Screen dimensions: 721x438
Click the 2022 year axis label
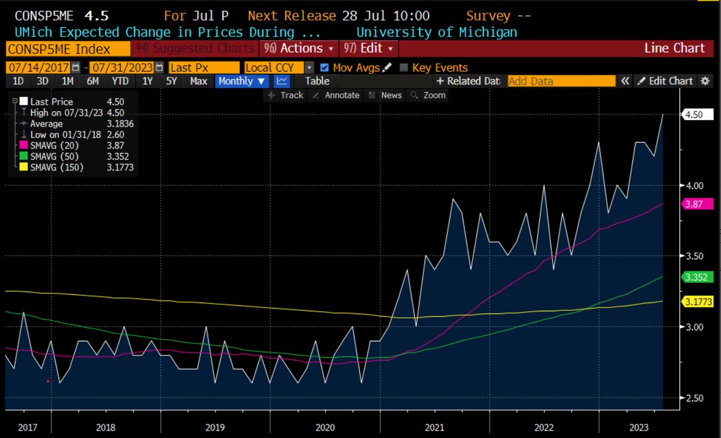(544, 427)
